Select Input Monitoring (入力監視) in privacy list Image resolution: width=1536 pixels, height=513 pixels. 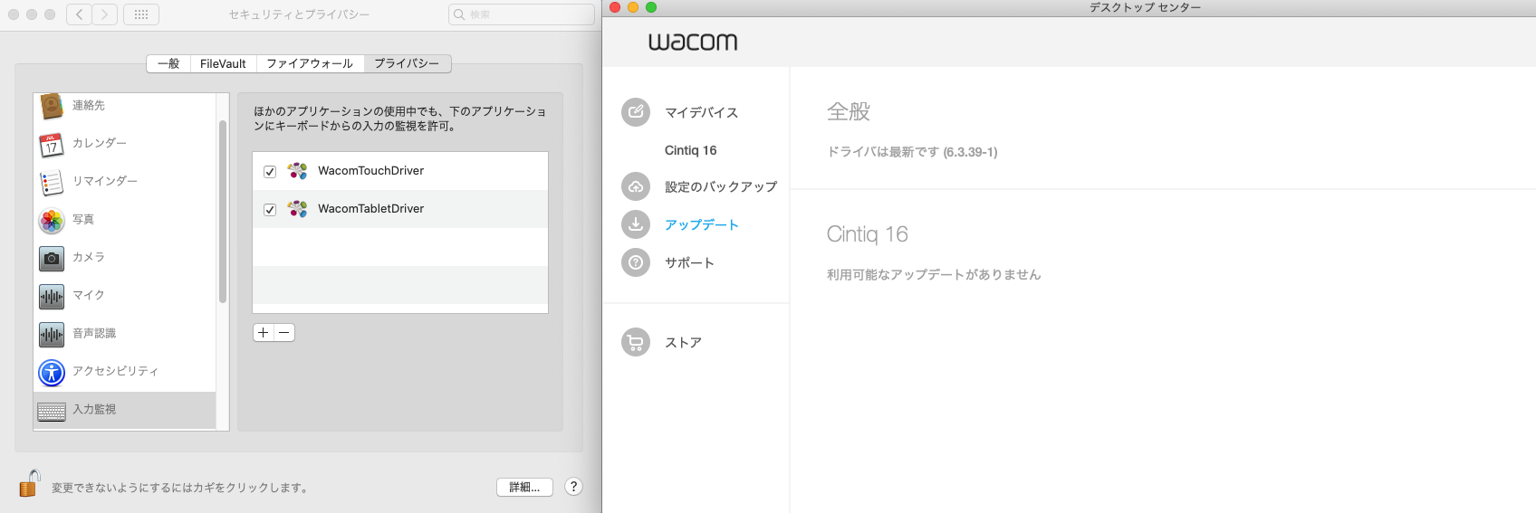coord(125,410)
